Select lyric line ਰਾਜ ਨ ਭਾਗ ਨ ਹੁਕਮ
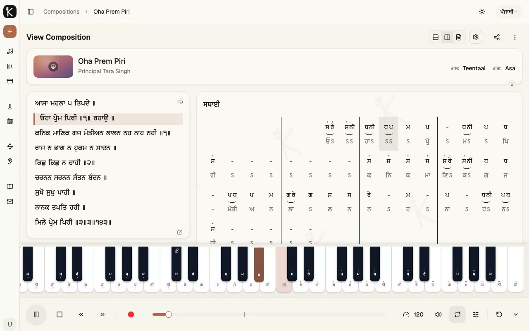Viewport: 529px width, 331px height. [x=76, y=148]
